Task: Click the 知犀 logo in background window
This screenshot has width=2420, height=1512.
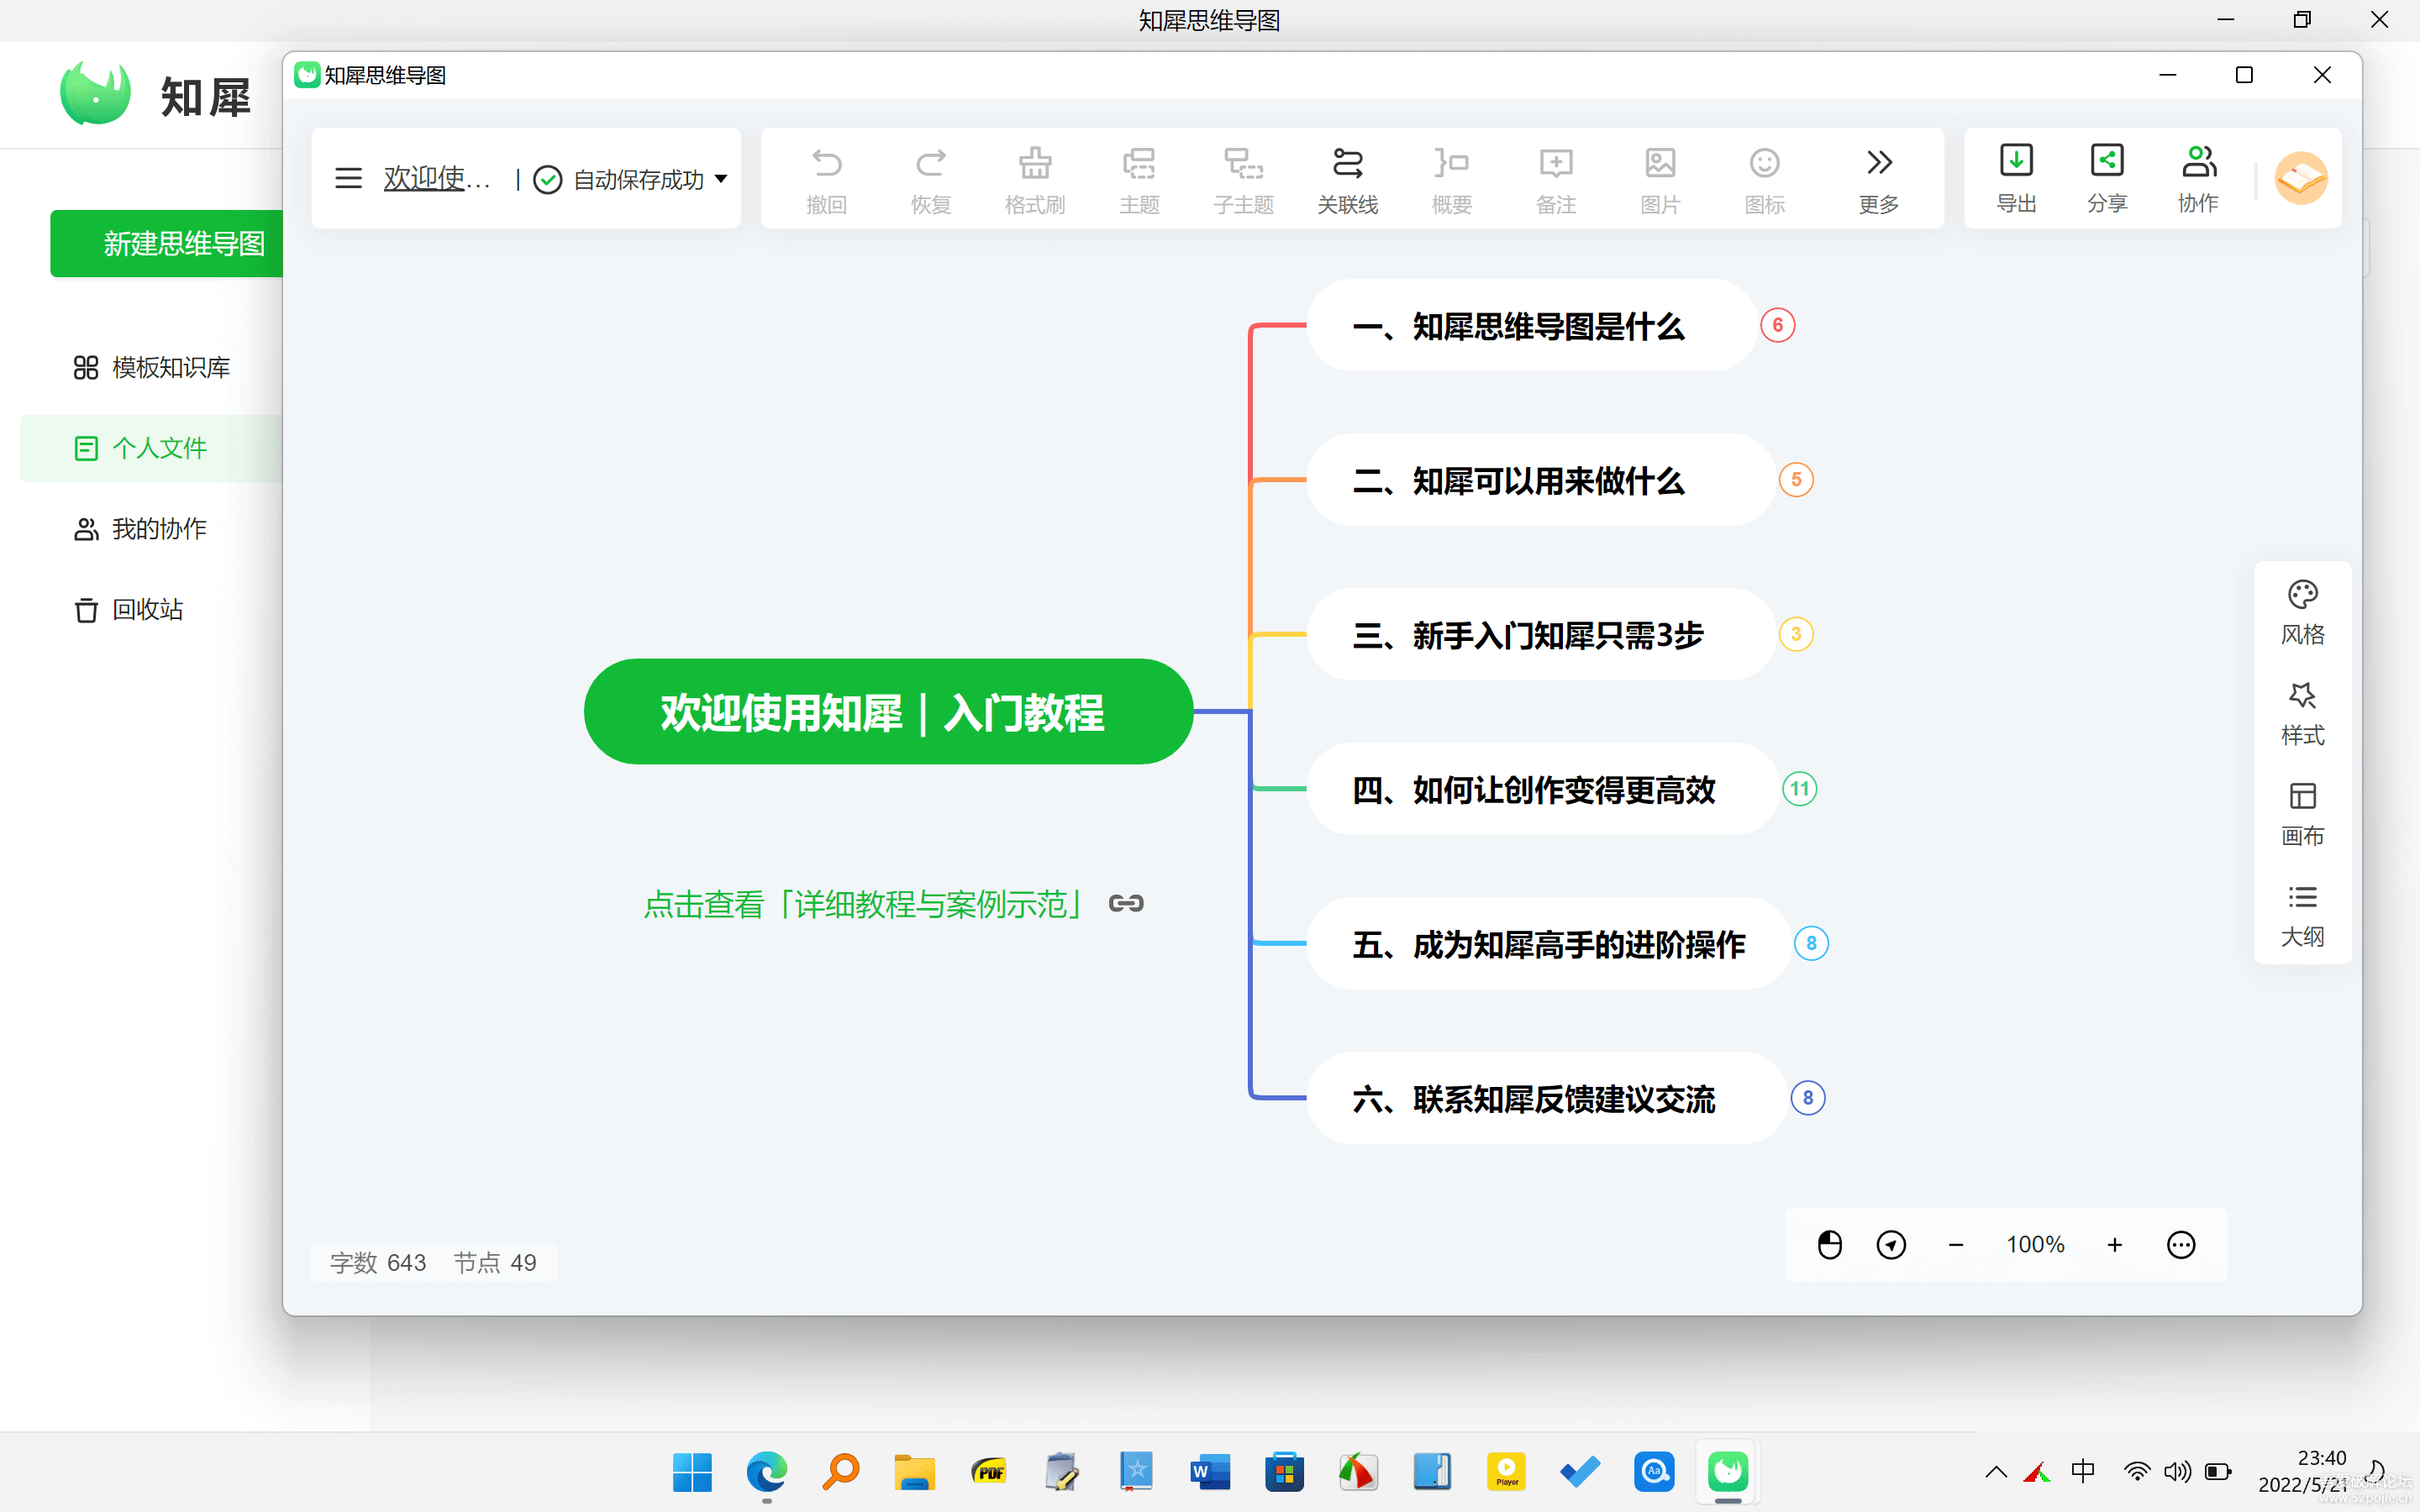Action: 155,96
